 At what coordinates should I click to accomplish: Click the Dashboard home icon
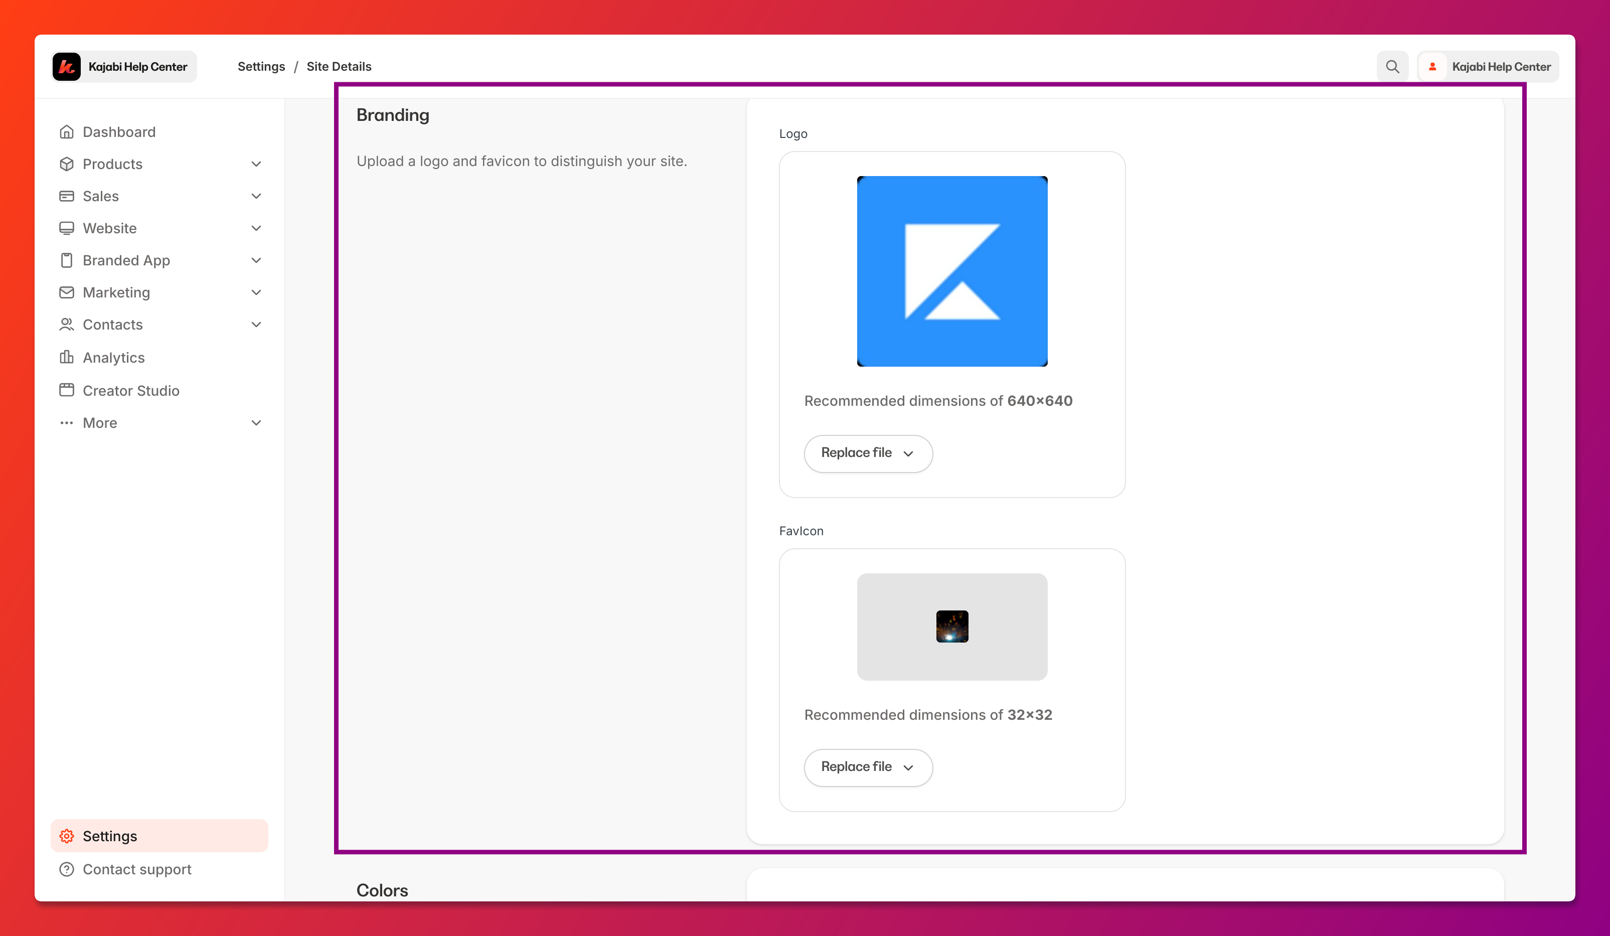pos(66,131)
